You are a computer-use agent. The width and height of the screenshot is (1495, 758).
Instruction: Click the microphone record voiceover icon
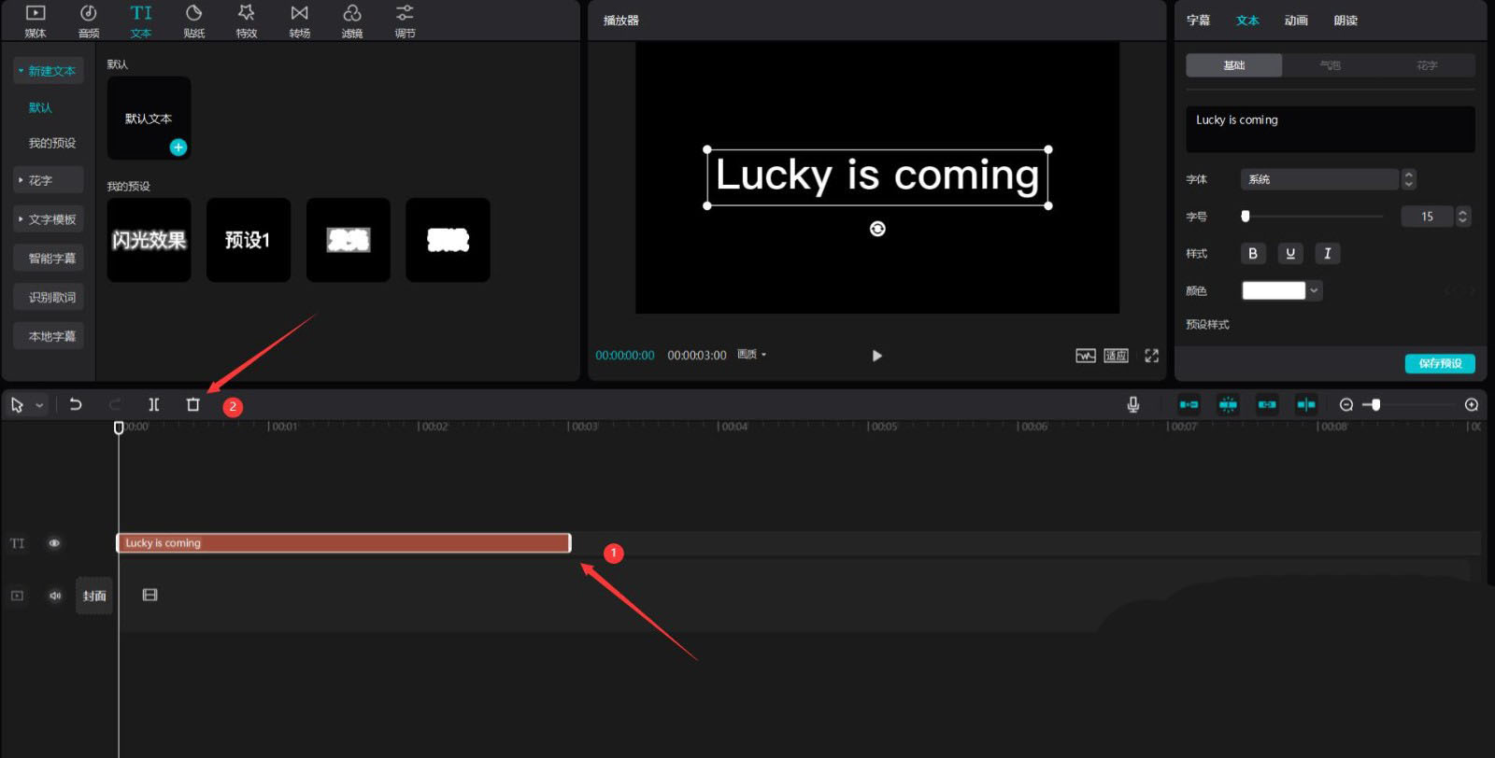[1132, 404]
